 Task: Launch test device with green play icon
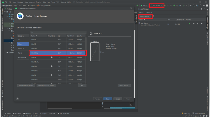189,24
